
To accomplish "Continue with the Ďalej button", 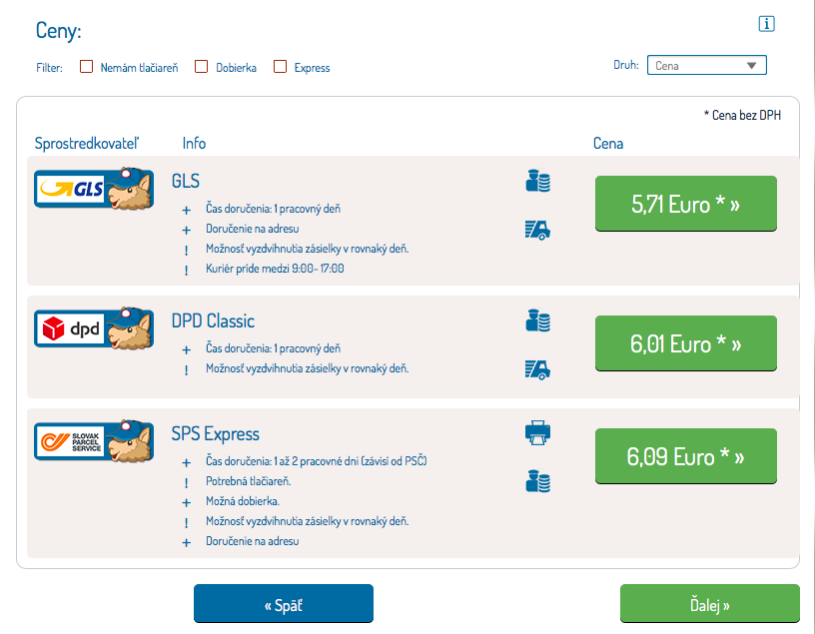I will tap(709, 604).
